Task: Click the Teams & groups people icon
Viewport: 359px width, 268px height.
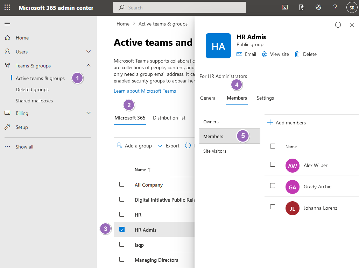Action: coord(7,65)
